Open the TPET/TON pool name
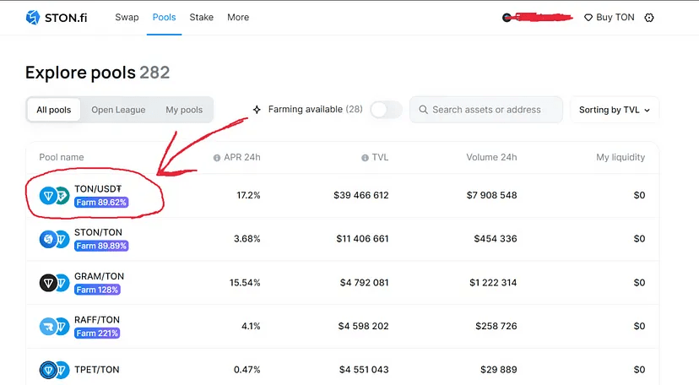Screen dimensions: 699x385 pyautogui.click(x=97, y=370)
